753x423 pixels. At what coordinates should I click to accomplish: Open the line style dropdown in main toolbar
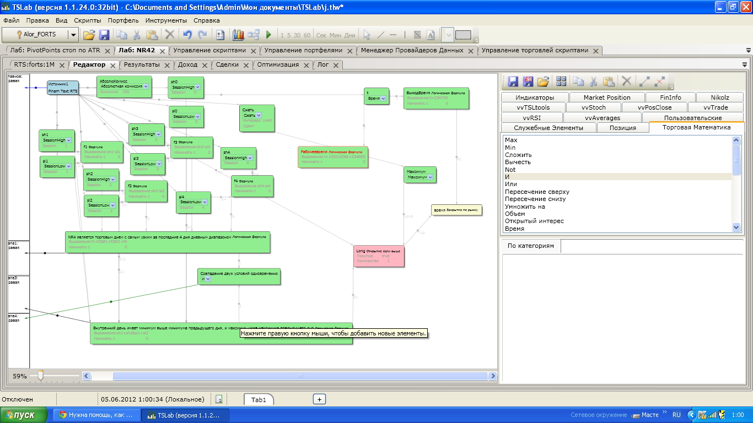click(448, 35)
